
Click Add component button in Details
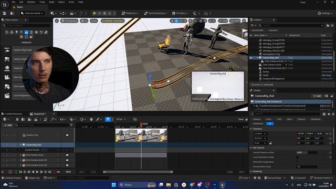tap(317, 96)
